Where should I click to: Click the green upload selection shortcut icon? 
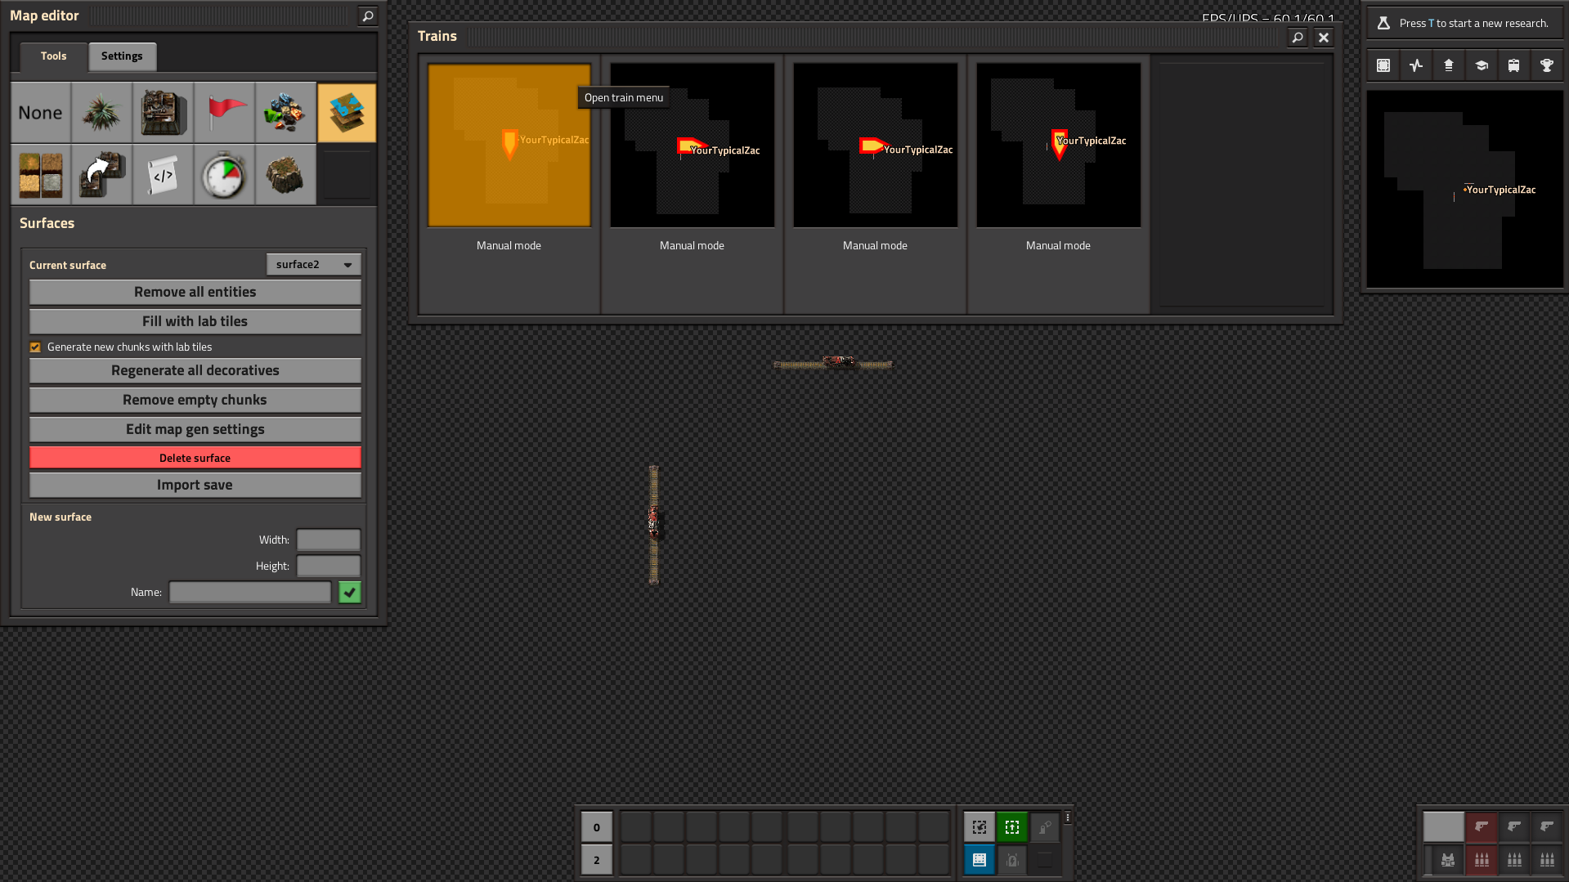click(1012, 827)
